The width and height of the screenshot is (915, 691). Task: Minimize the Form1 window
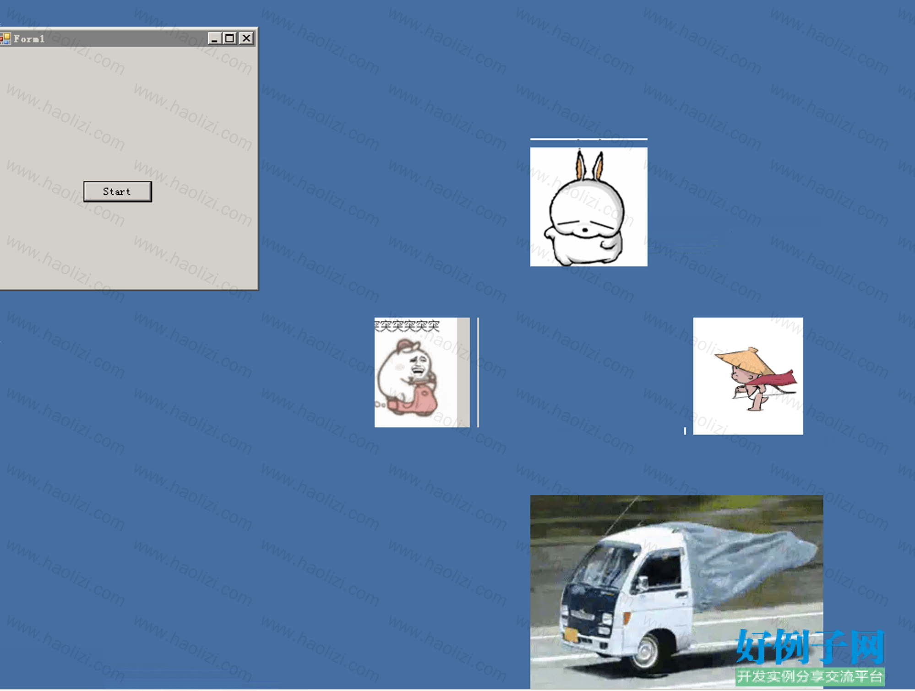214,38
